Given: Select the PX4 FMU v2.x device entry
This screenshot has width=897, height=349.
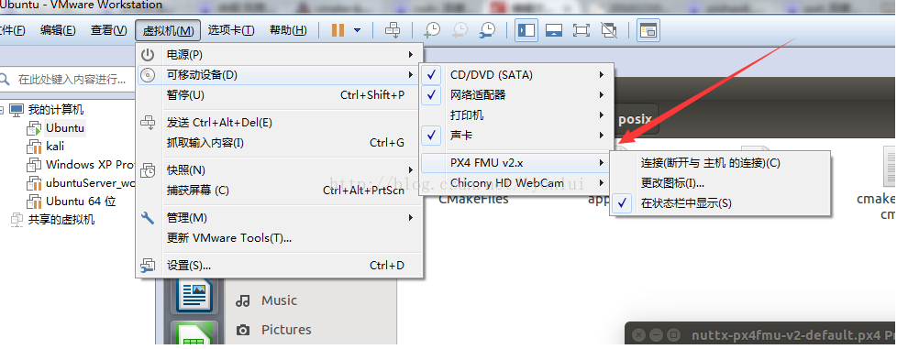Looking at the screenshot, I should pyautogui.click(x=516, y=163).
